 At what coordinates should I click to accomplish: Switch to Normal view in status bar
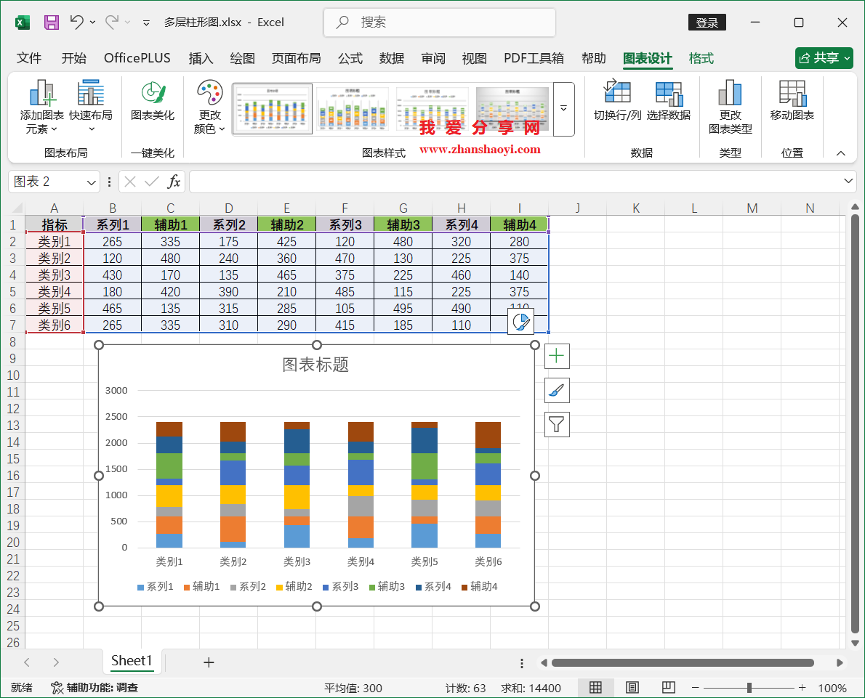point(596,688)
